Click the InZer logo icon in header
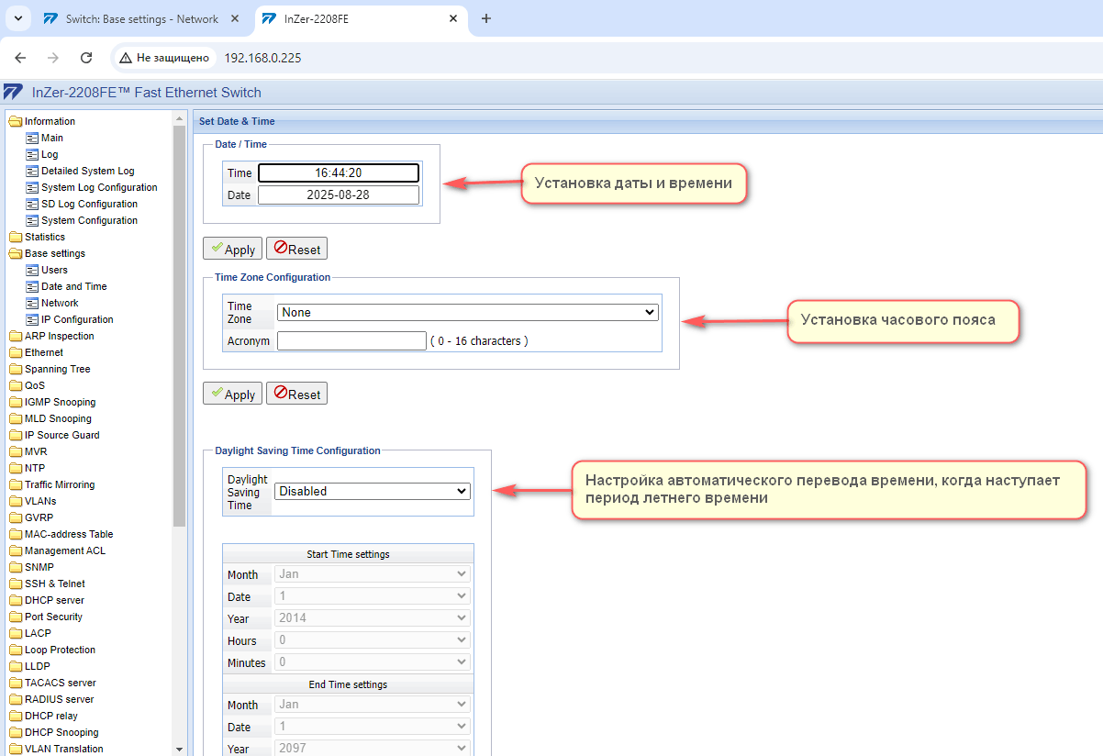 pyautogui.click(x=13, y=92)
